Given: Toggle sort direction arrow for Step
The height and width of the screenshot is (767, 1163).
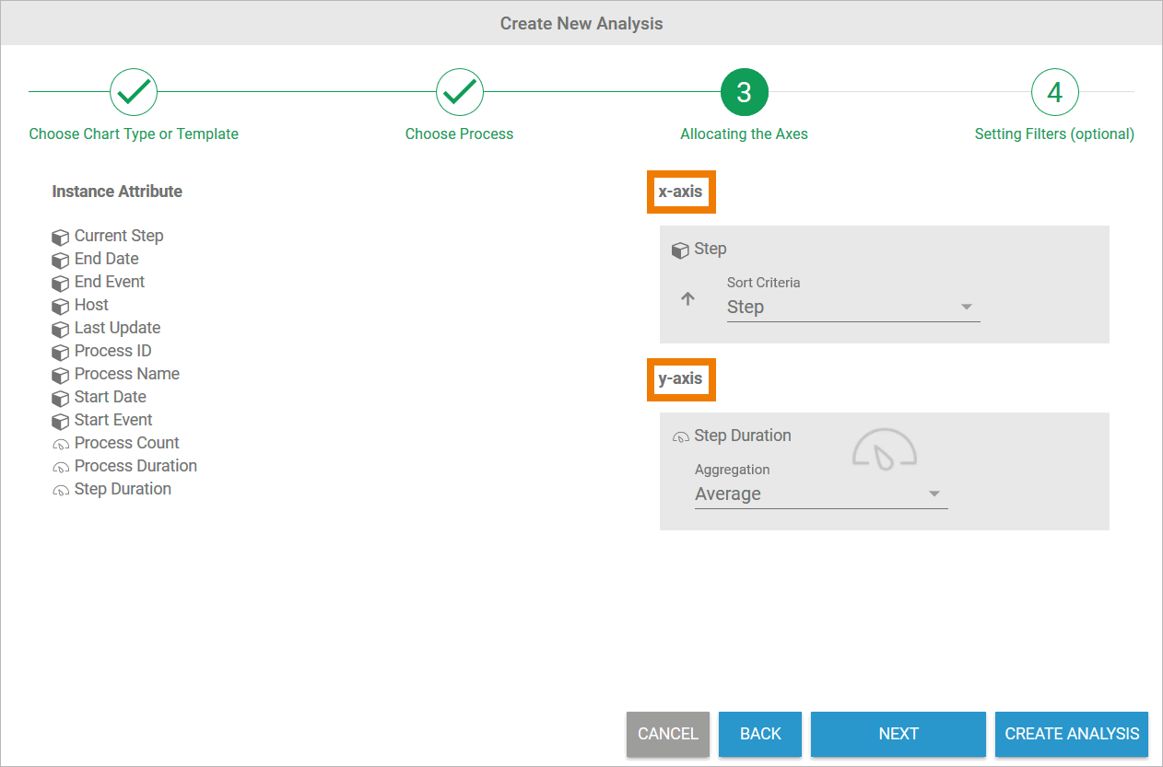Looking at the screenshot, I should (x=687, y=299).
